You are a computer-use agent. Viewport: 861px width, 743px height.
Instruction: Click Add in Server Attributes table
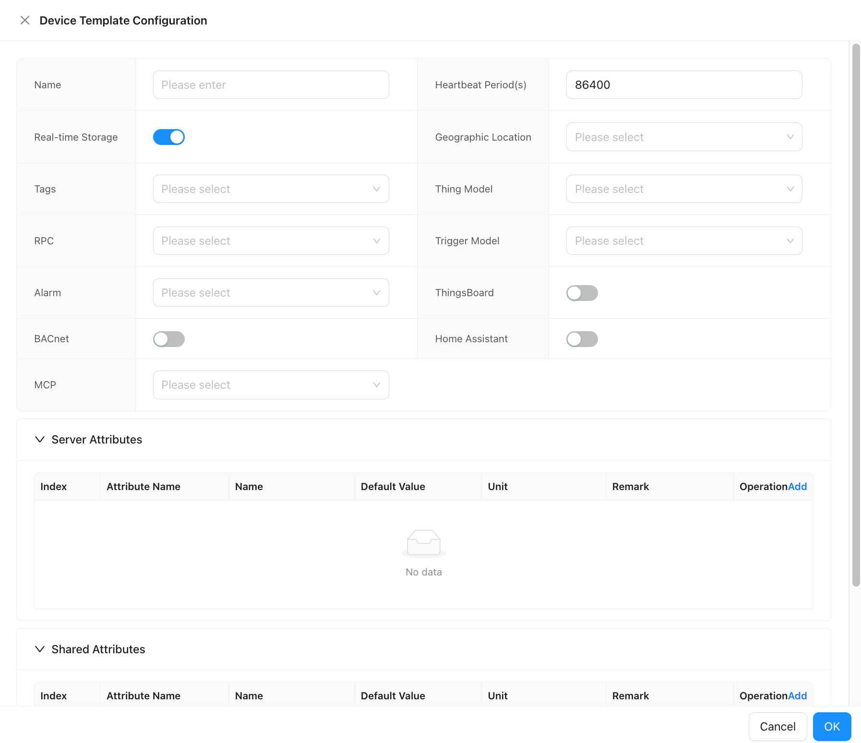click(797, 487)
